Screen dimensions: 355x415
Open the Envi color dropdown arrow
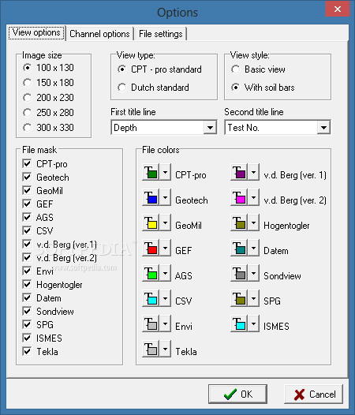coord(165,323)
